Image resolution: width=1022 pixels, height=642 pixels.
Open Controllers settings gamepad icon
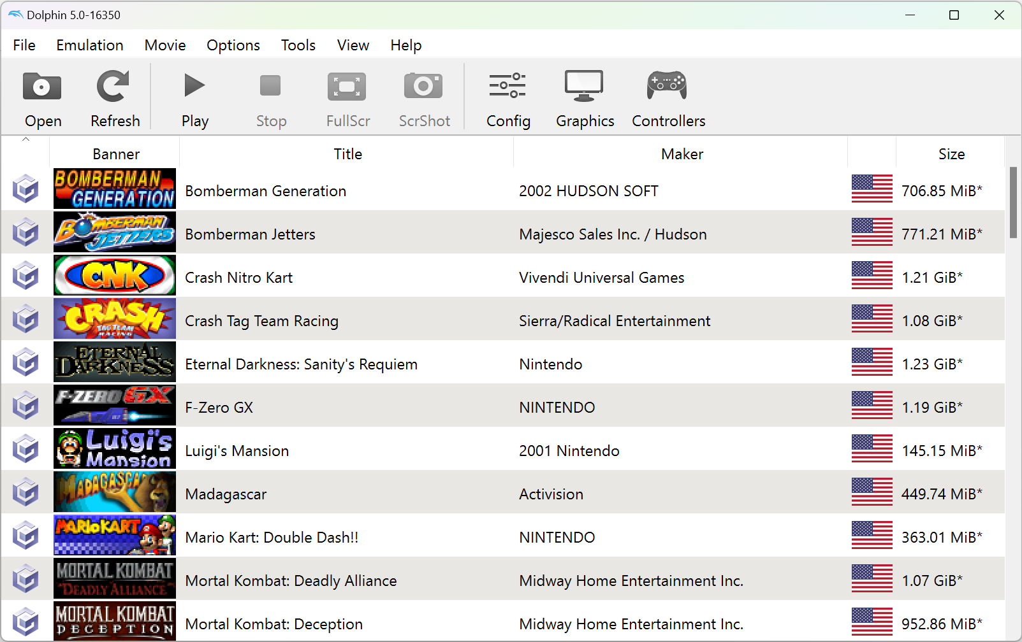[667, 85]
